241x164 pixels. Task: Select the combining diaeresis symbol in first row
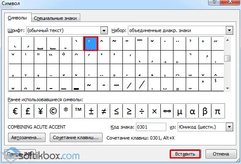click(x=179, y=43)
